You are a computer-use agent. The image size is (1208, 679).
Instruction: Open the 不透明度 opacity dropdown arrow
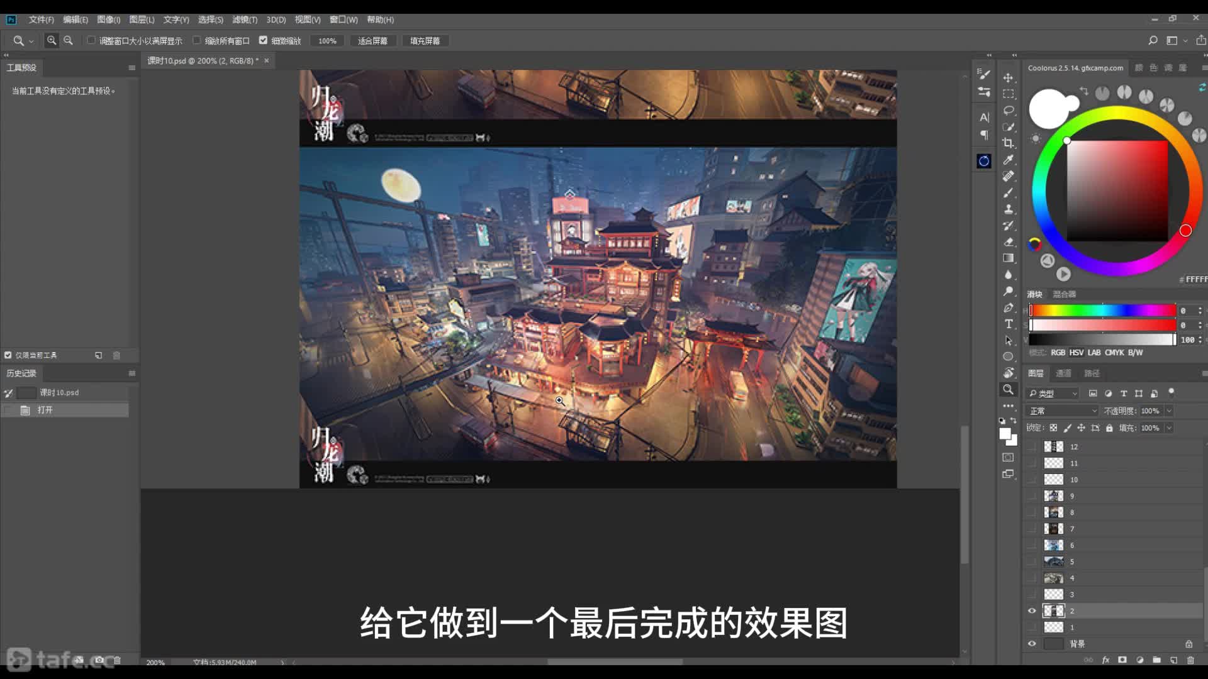1169,411
